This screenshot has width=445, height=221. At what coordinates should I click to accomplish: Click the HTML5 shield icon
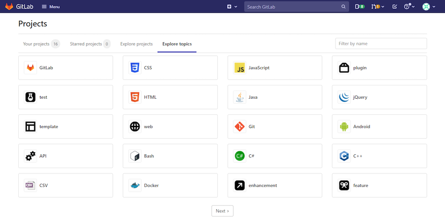(135, 97)
